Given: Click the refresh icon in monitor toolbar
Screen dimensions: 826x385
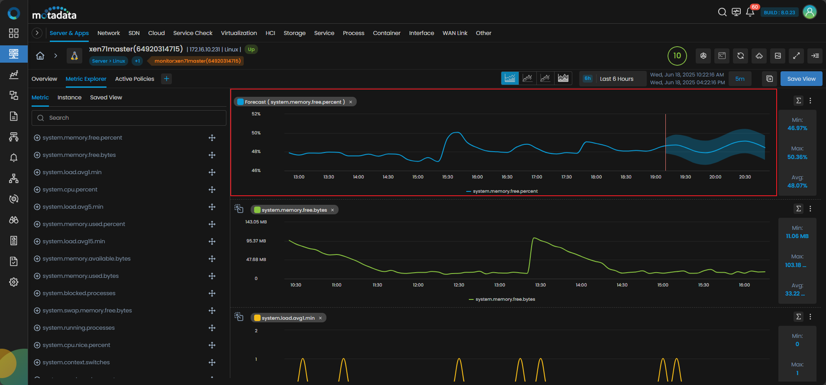Looking at the screenshot, I should pyautogui.click(x=740, y=56).
